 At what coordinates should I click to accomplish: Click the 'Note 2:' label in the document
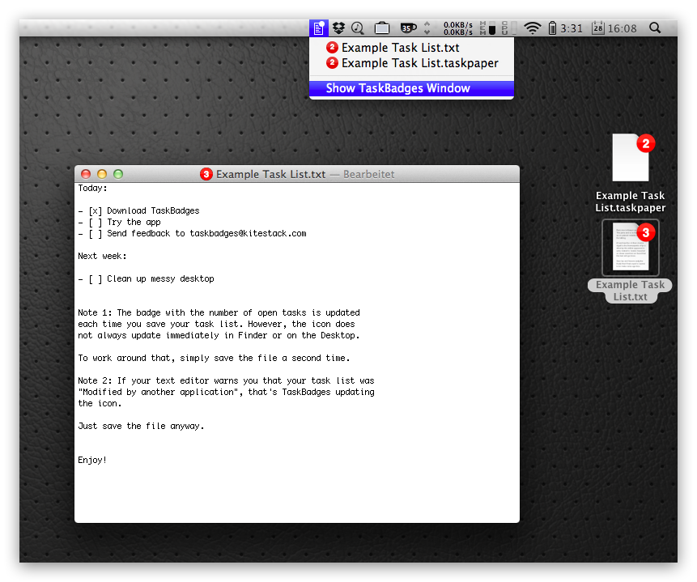[x=95, y=380]
